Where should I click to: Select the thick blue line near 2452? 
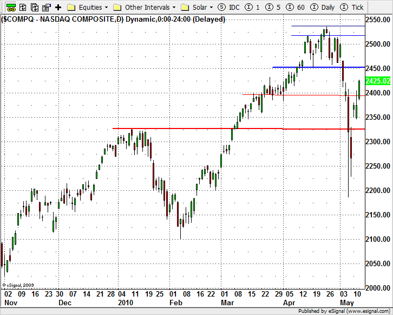[x=318, y=67]
